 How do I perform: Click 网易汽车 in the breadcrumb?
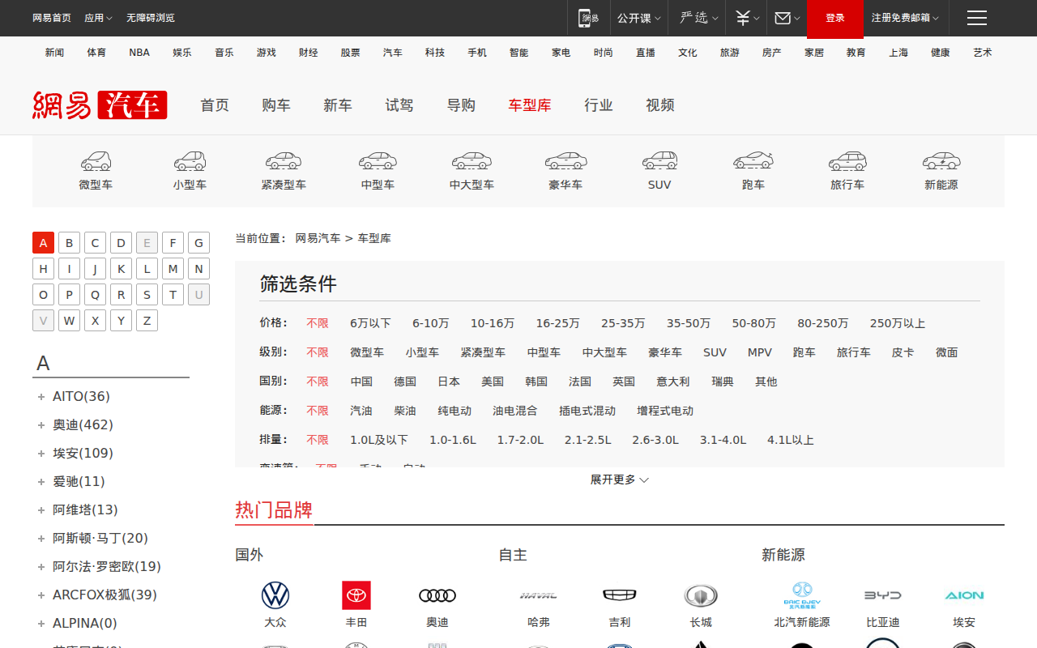click(318, 238)
